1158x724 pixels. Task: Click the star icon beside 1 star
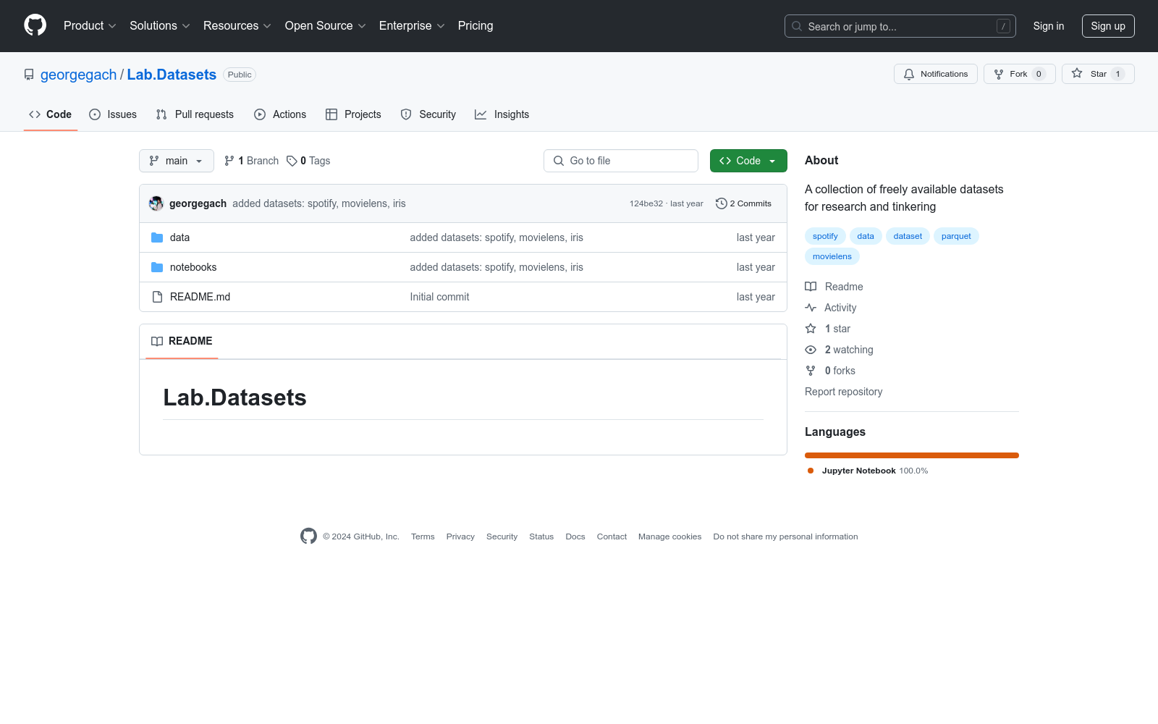[811, 329]
